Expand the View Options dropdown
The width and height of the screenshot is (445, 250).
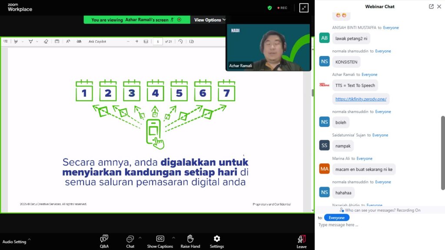tap(210, 20)
